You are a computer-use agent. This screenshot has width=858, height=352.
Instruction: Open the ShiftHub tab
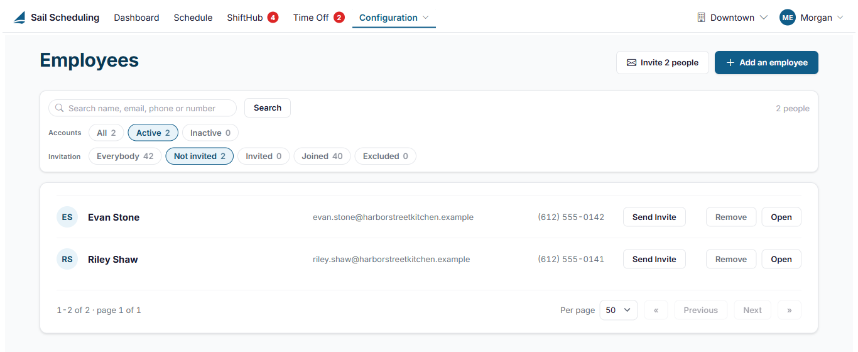(252, 18)
